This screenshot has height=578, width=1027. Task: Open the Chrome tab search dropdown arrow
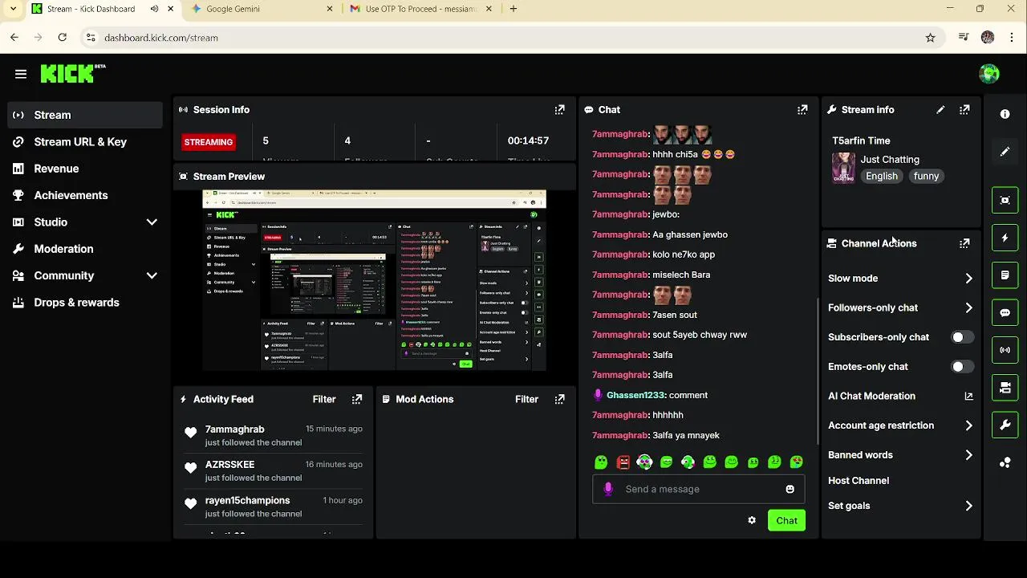(13, 9)
